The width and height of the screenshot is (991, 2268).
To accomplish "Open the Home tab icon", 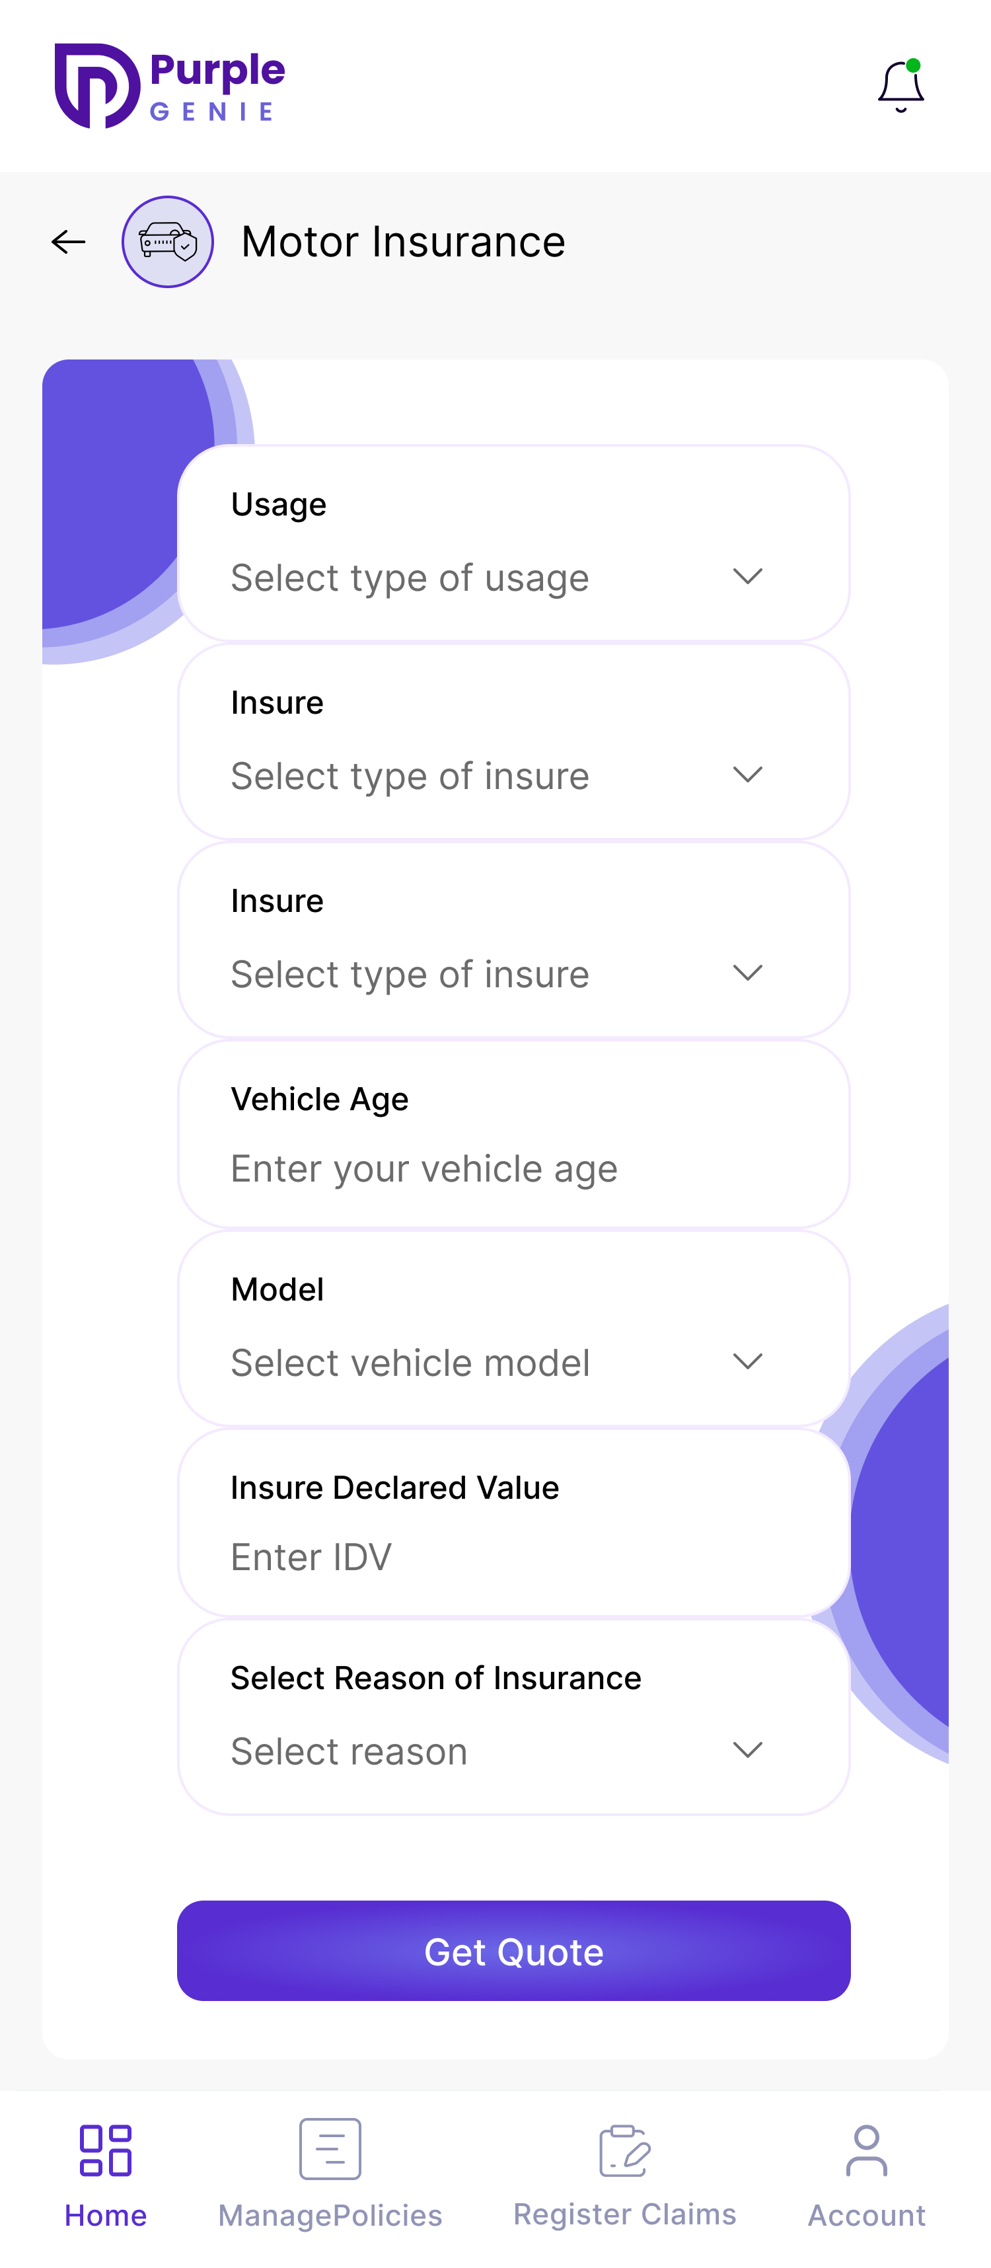I will [106, 2150].
